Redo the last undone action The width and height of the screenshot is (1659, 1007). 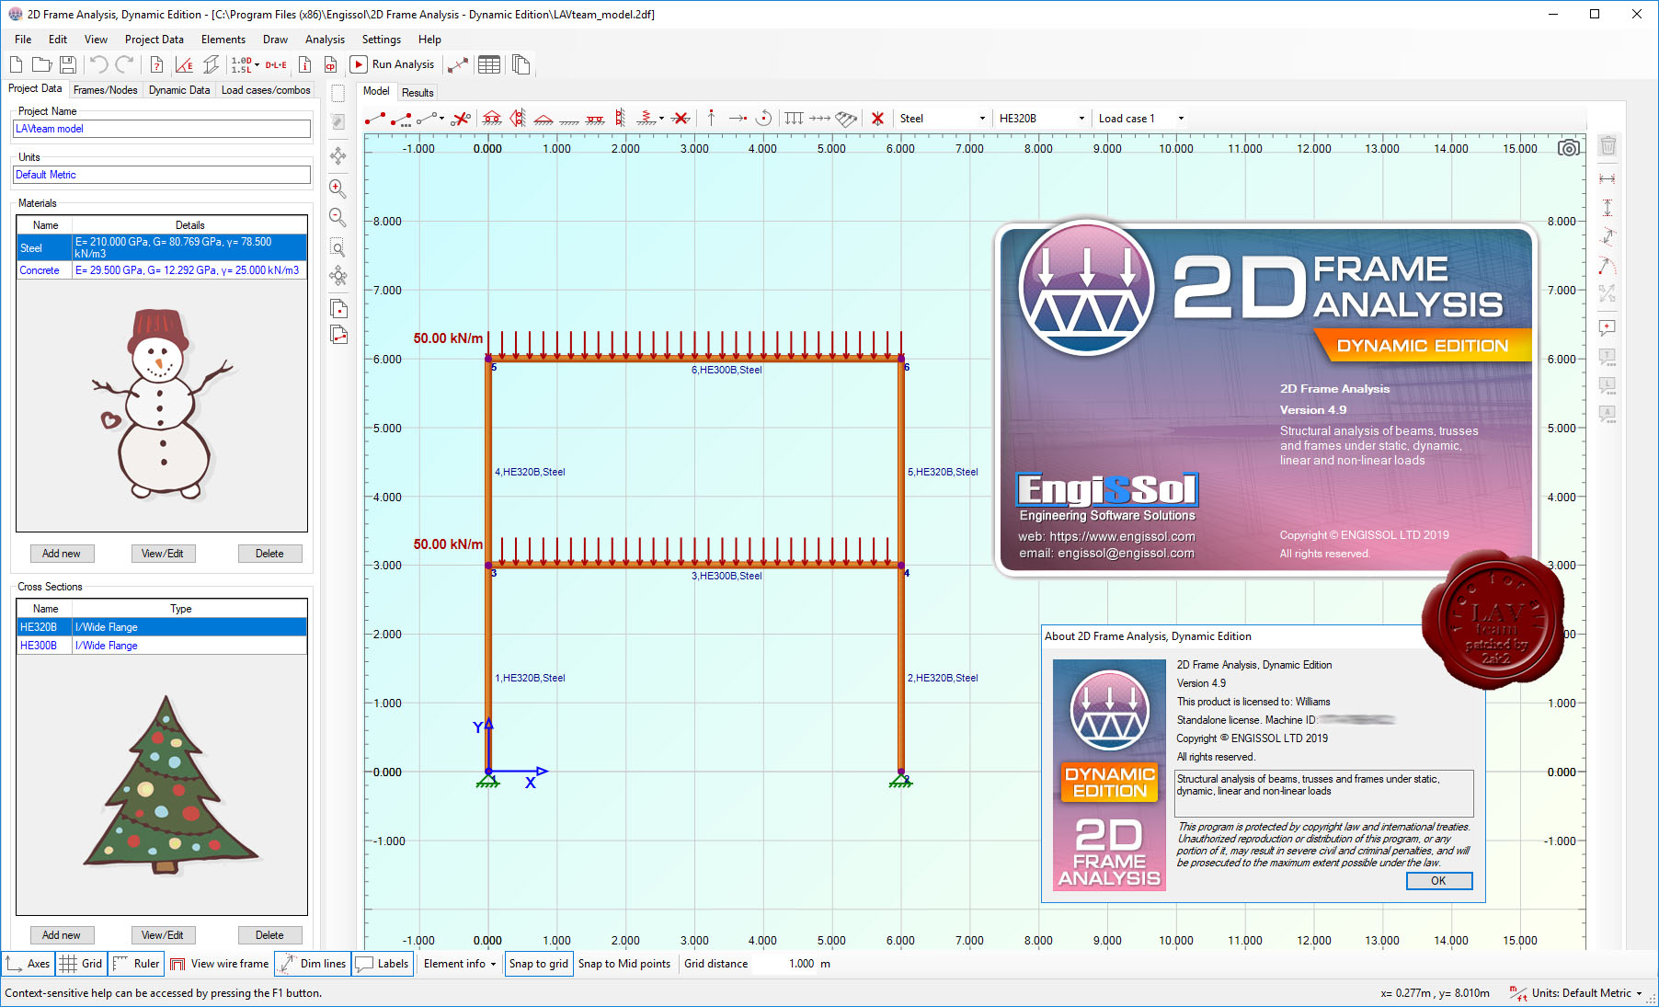(124, 64)
